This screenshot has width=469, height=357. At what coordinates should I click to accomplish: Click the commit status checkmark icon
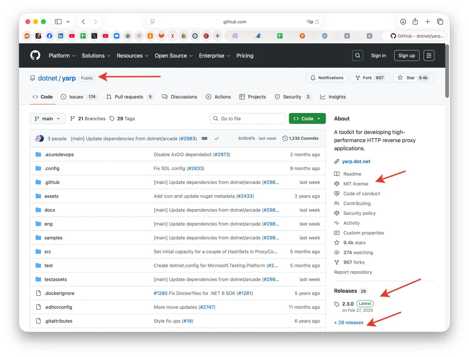[x=217, y=139]
